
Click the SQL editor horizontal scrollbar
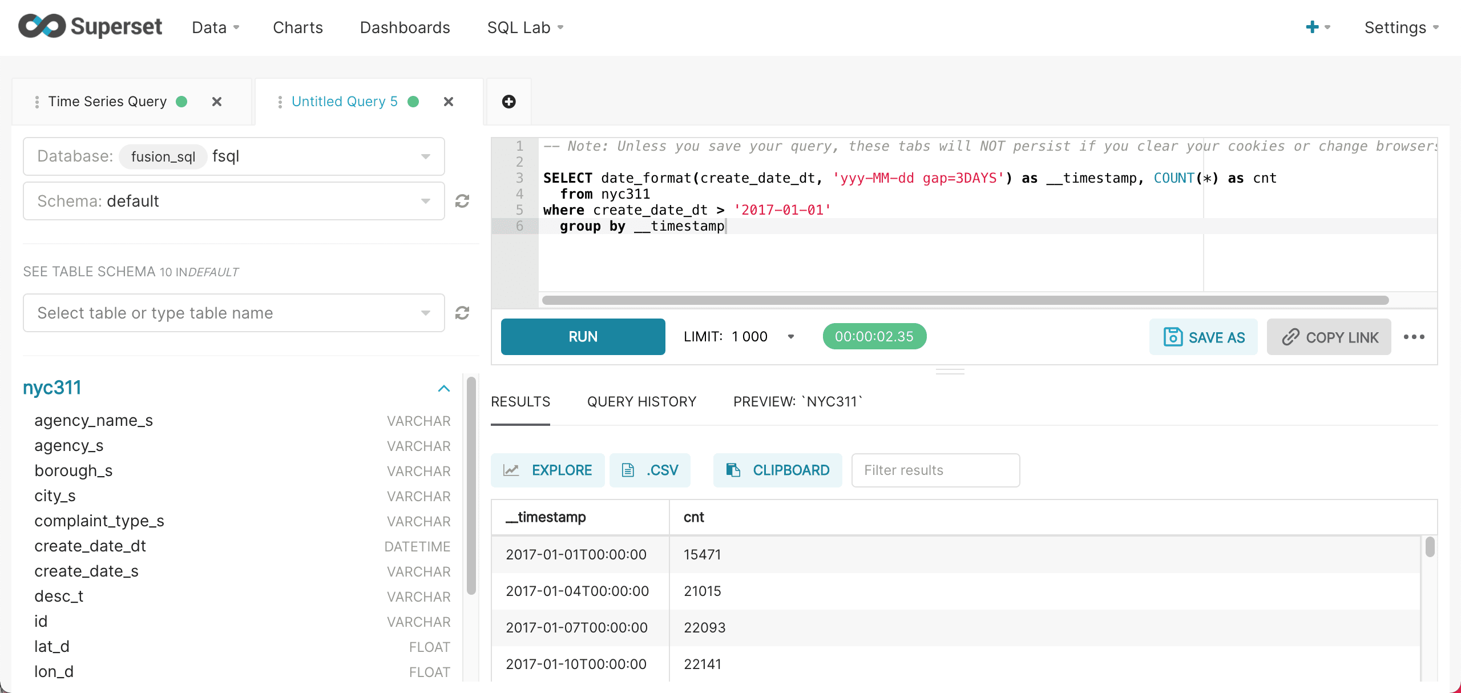965,300
